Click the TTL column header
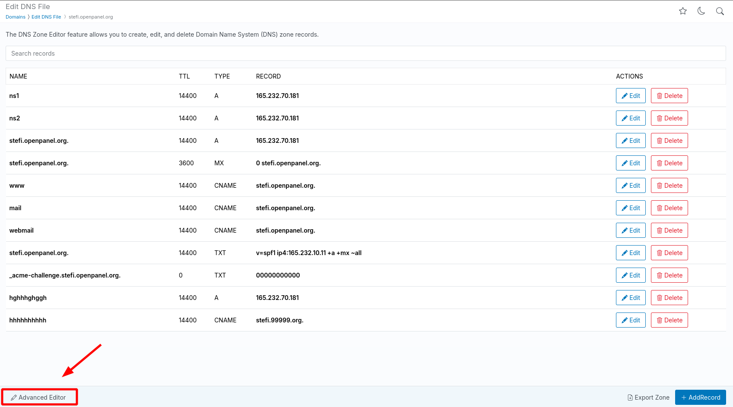This screenshot has height=407, width=733. click(184, 76)
